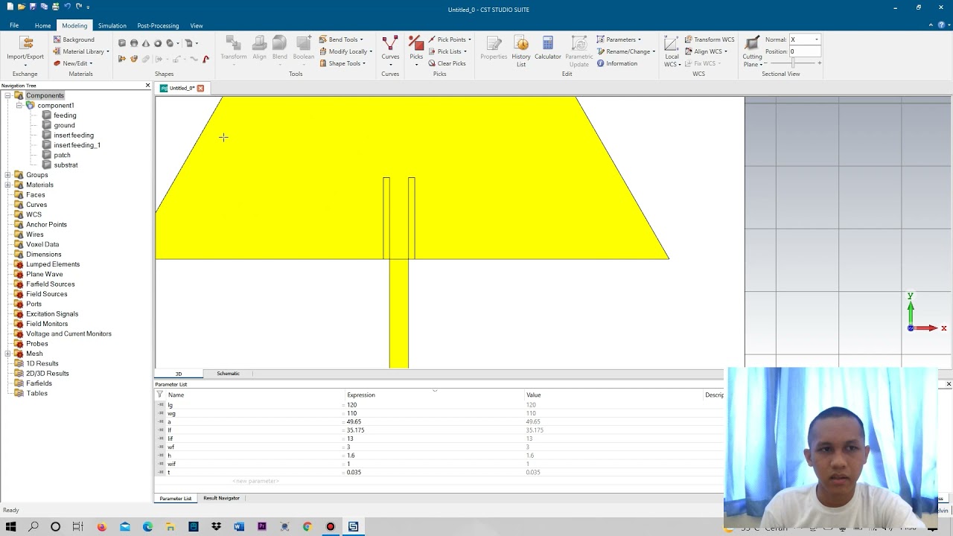Image resolution: width=953 pixels, height=536 pixels.
Task: Click the new parameter entry row
Action: [x=255, y=481]
